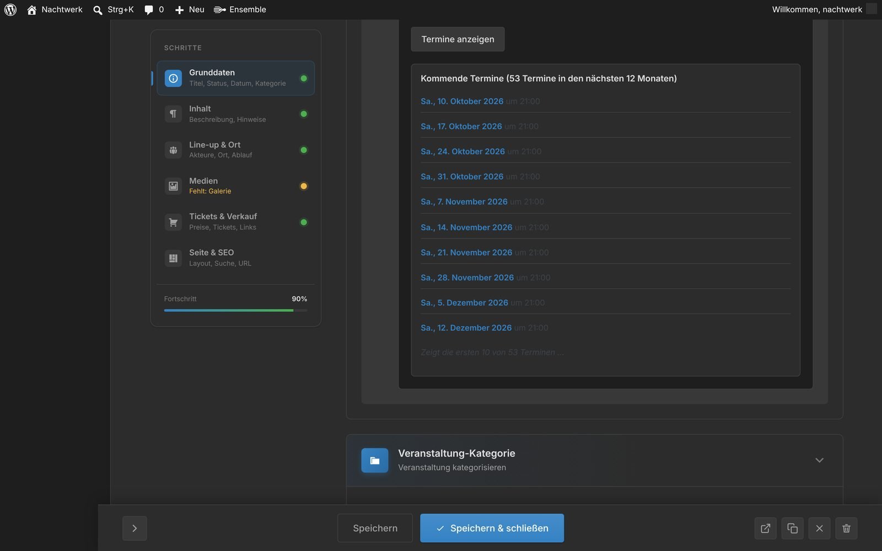Open the Strg+K search icon
The height and width of the screenshot is (551, 882).
tap(98, 10)
